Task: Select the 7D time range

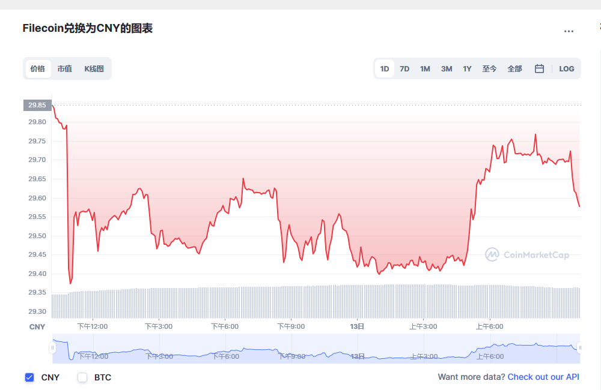Action: click(404, 69)
